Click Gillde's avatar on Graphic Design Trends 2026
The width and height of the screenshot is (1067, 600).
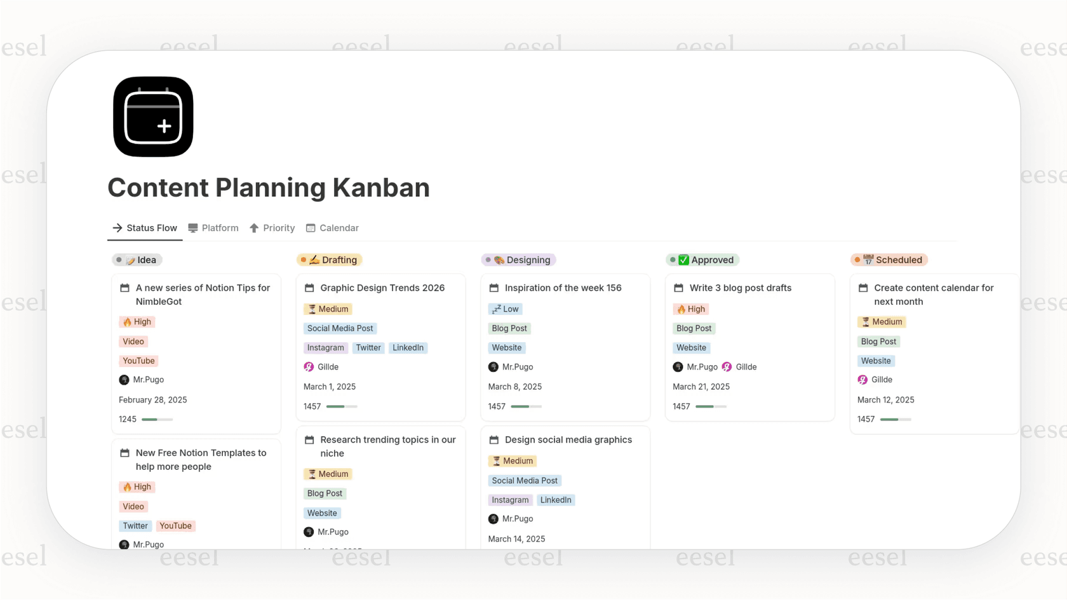tap(309, 367)
